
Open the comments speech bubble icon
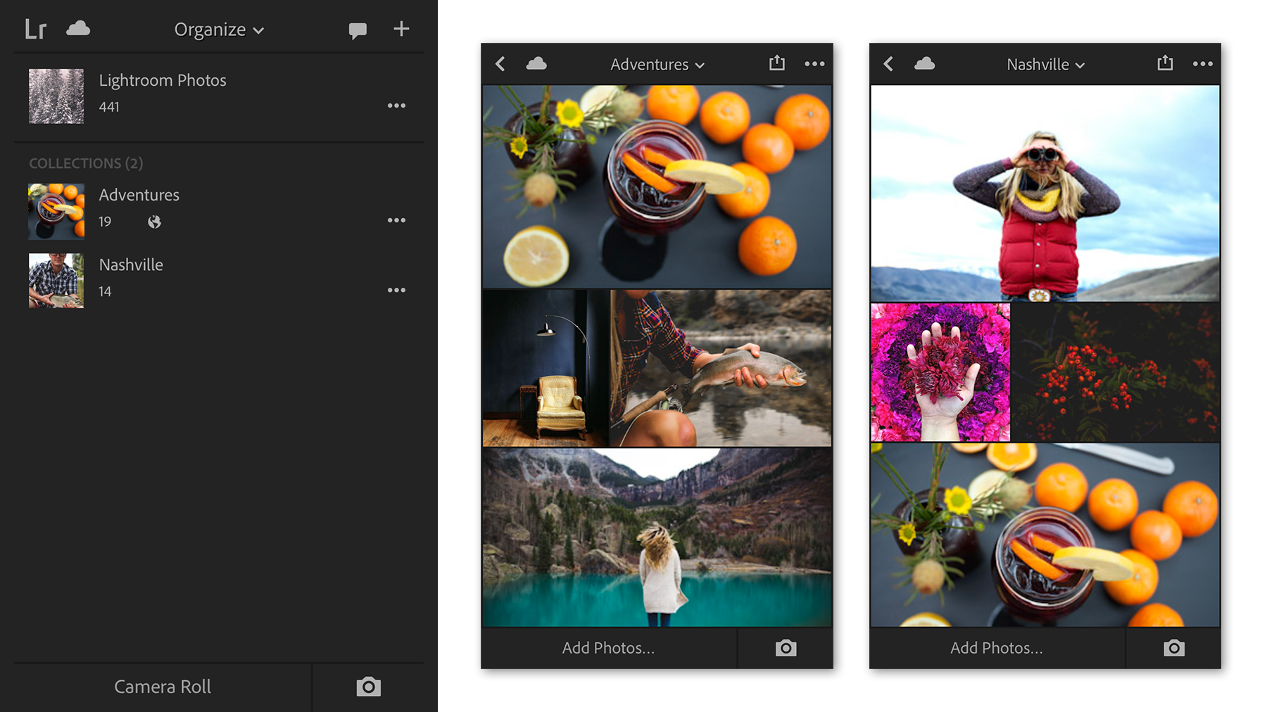358,30
